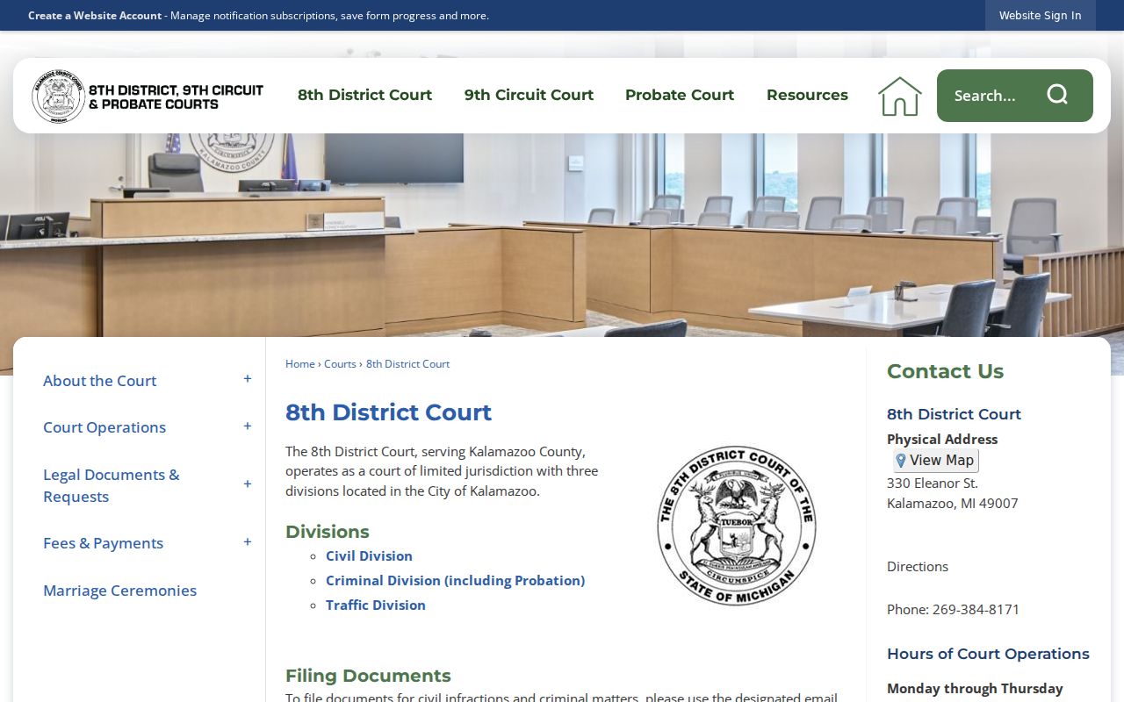
Task: Click the 8th District Court seal image
Action: coord(736,525)
